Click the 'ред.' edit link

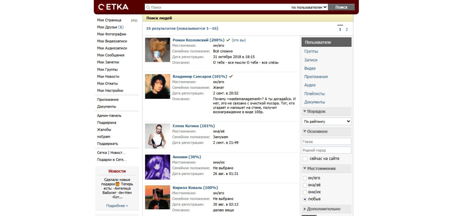coord(134,20)
